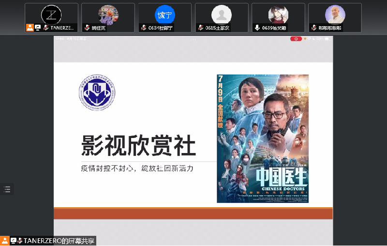The width and height of the screenshot is (387, 246).
Task: Click the 0615 participant name label
Action: (217, 28)
